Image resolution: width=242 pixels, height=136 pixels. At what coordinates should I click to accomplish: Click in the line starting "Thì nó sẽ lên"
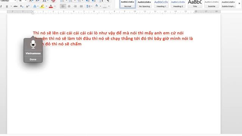click(108, 33)
